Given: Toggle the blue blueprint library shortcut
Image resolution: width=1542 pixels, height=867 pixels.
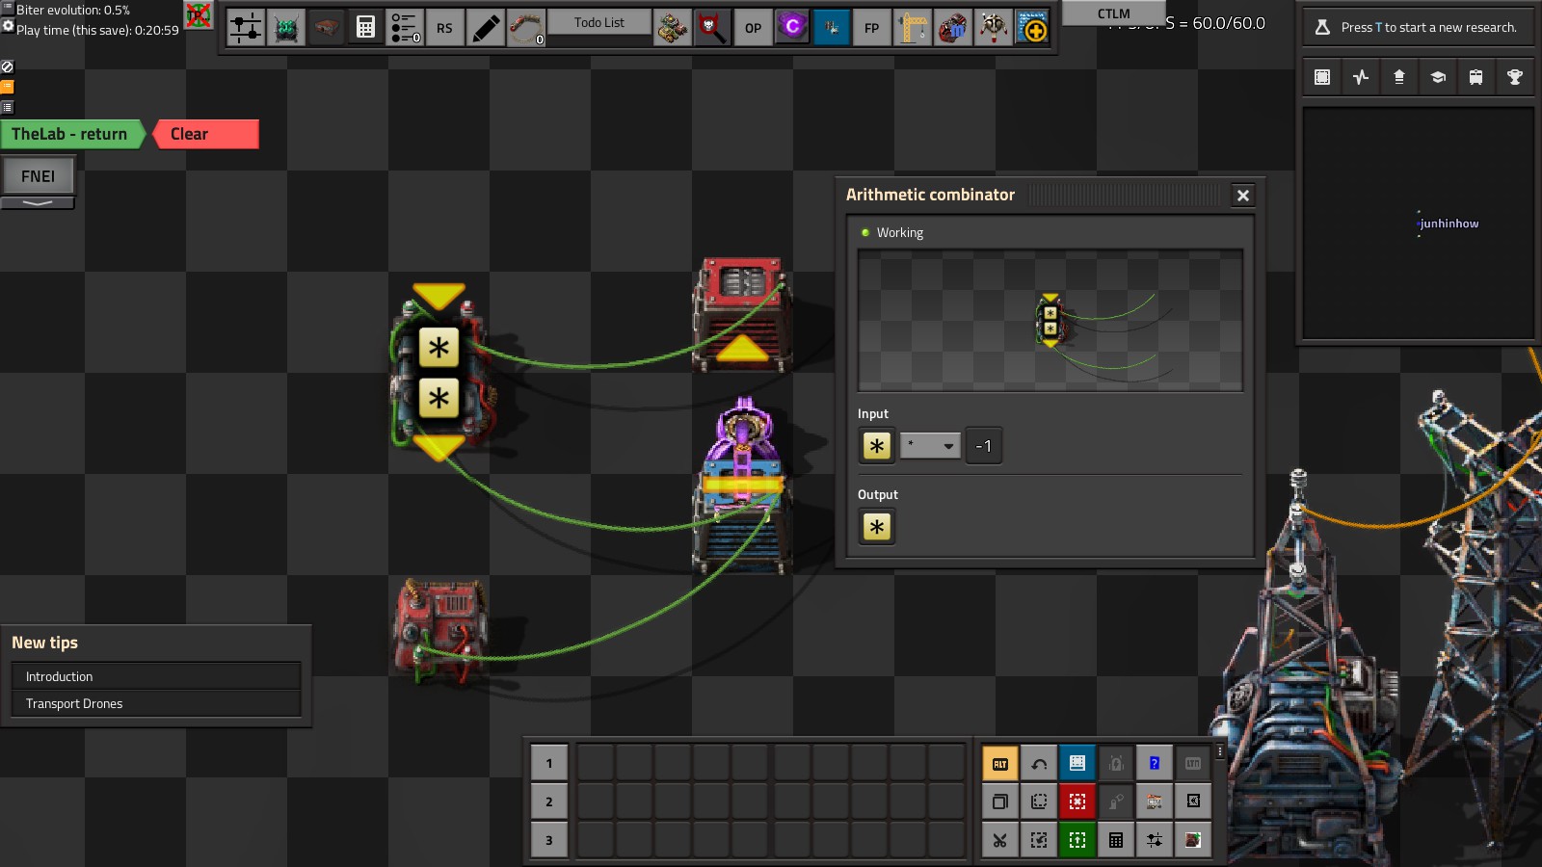Looking at the screenshot, I should point(1077,764).
